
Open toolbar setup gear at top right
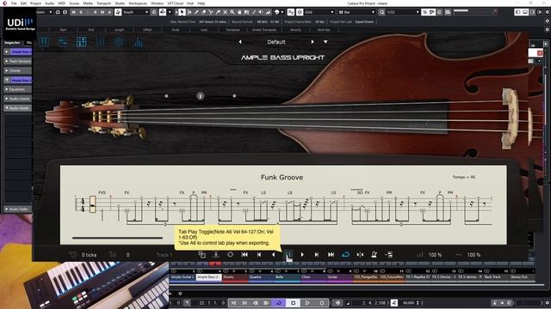pyautogui.click(x=547, y=12)
